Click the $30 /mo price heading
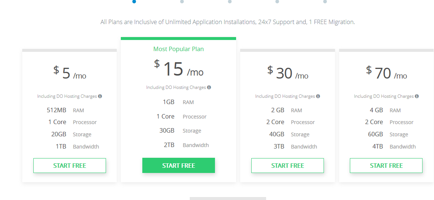This screenshot has height=200, width=434. (x=288, y=73)
